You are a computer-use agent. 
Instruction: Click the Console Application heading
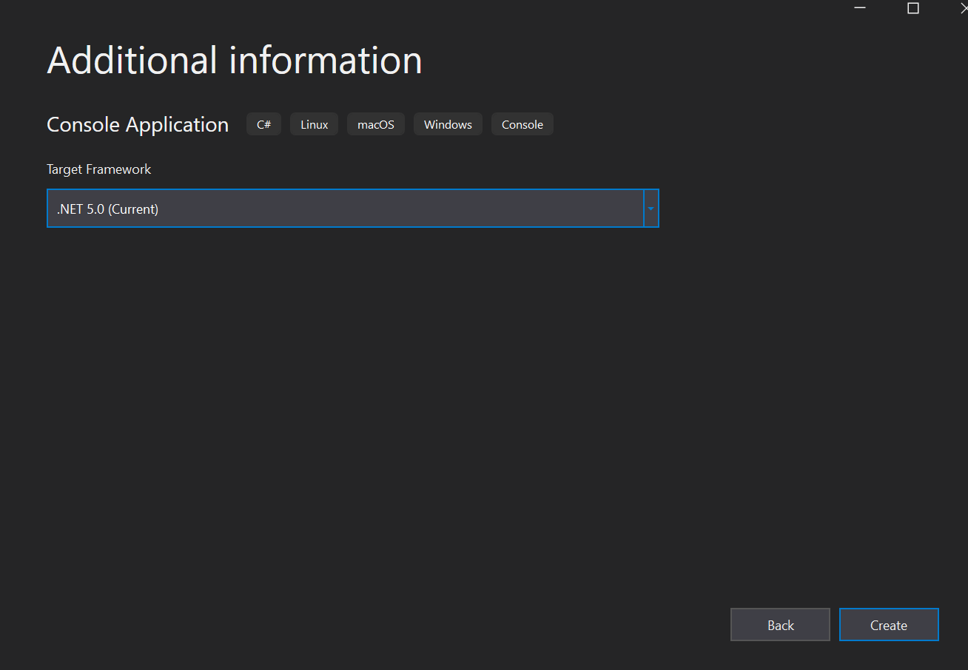tap(137, 123)
